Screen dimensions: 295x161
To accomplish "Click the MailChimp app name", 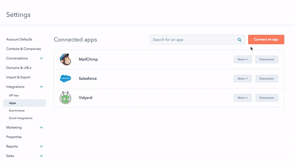I will [88, 59].
